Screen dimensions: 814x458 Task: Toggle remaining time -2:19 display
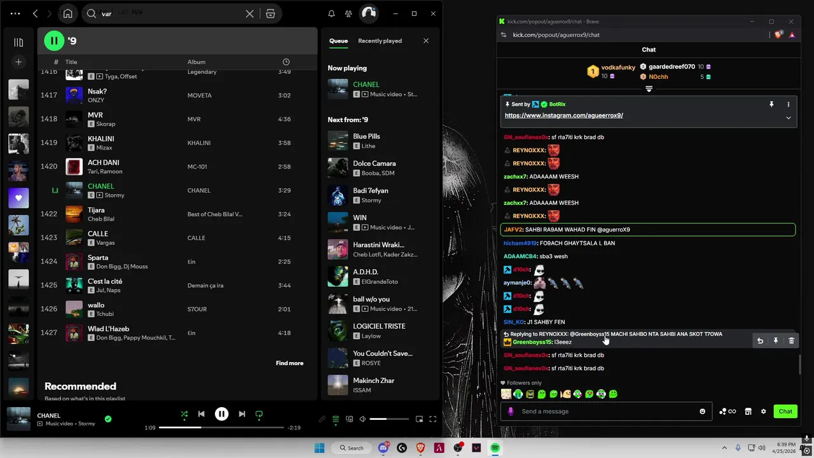point(294,427)
